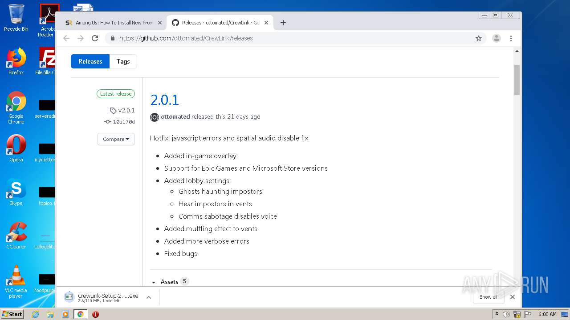Select Chrome in the taskbar
The height and width of the screenshot is (320, 570).
click(x=80, y=314)
